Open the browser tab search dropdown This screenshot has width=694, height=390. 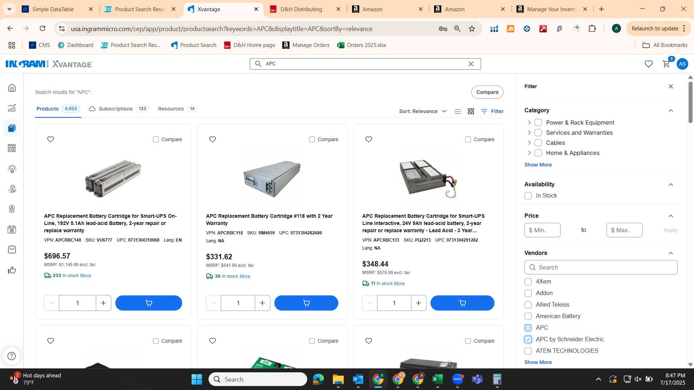(x=9, y=9)
